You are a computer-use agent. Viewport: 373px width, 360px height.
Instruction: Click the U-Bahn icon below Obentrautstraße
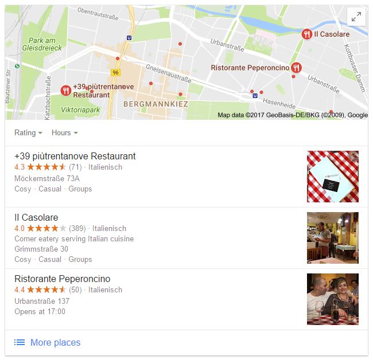(x=129, y=38)
